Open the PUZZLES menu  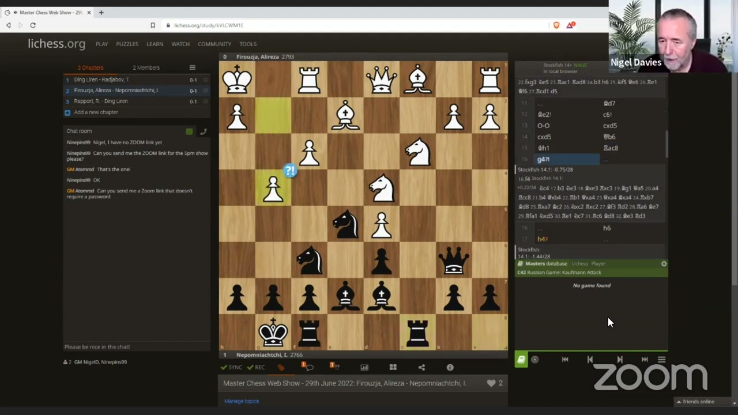point(127,44)
